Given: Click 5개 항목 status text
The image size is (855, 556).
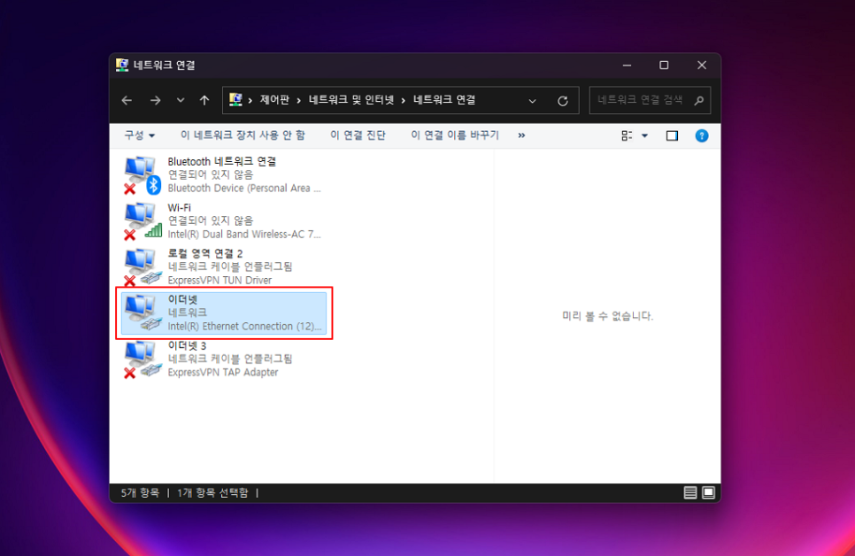Looking at the screenshot, I should click(140, 493).
